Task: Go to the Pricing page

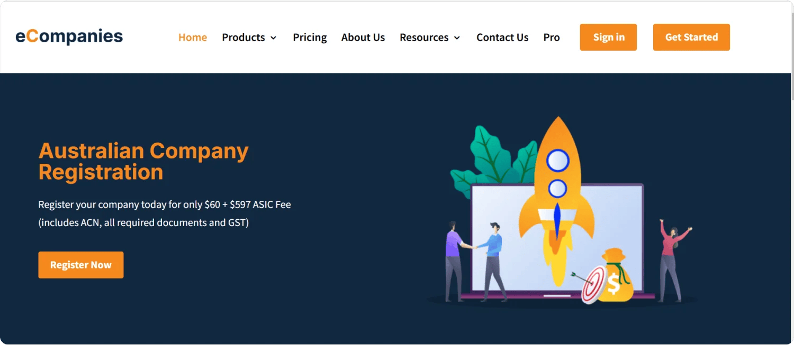Action: pos(310,38)
